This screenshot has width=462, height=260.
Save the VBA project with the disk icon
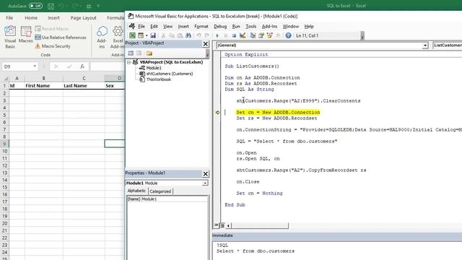pyautogui.click(x=153, y=35)
